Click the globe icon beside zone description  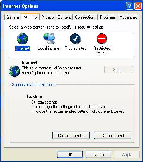click(14, 71)
